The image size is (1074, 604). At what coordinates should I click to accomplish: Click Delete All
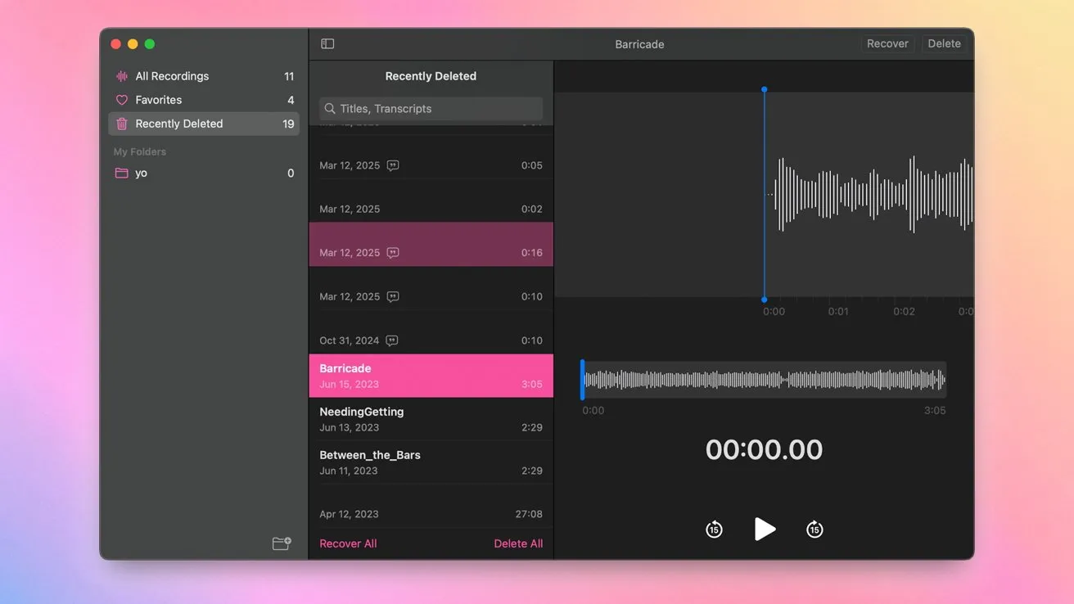(518, 543)
